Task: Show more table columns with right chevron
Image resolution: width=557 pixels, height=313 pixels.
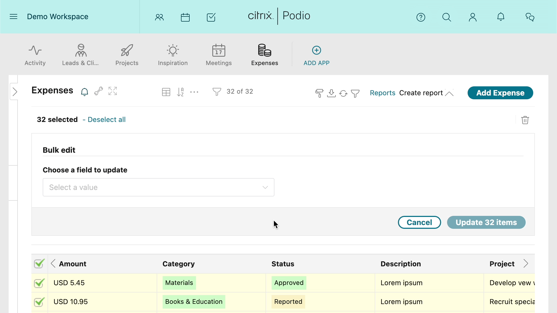Action: [x=525, y=263]
